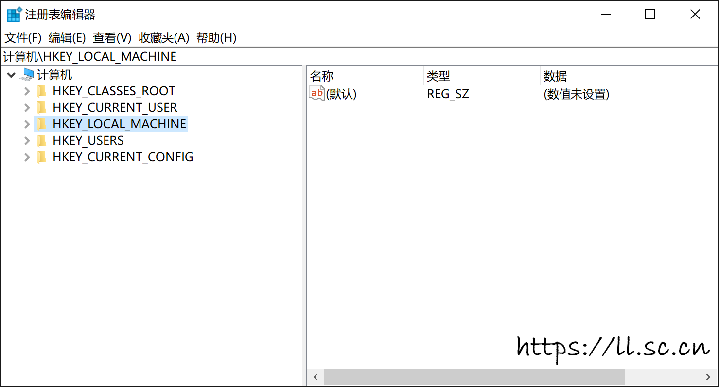719x387 pixels.
Task: Expand the HKEY_USERS branch arrow
Action: point(27,141)
